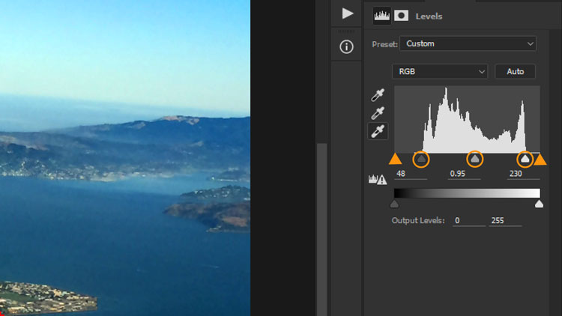562x316 pixels.
Task: Select the Levels histogram adjustment icon
Action: pyautogui.click(x=381, y=16)
